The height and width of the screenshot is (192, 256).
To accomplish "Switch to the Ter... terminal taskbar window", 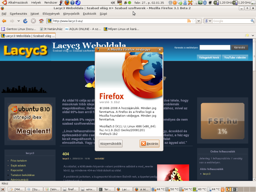I will pyautogui.click(x=106, y=189).
